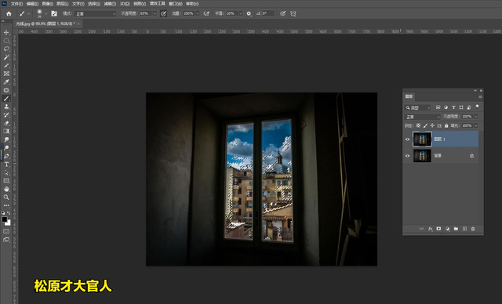
Task: Select the Hand tool
Action: (x=6, y=189)
